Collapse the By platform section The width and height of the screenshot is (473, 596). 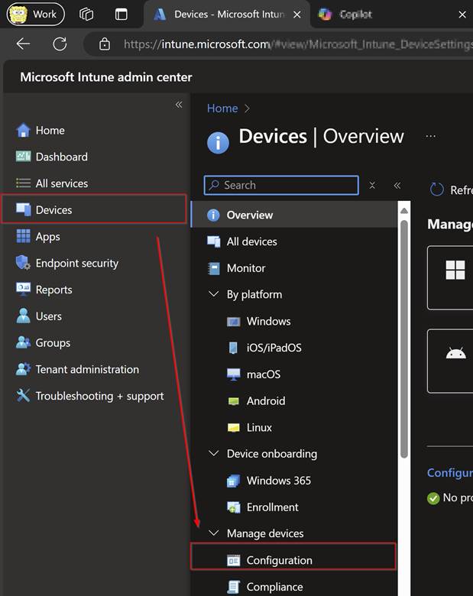click(214, 294)
